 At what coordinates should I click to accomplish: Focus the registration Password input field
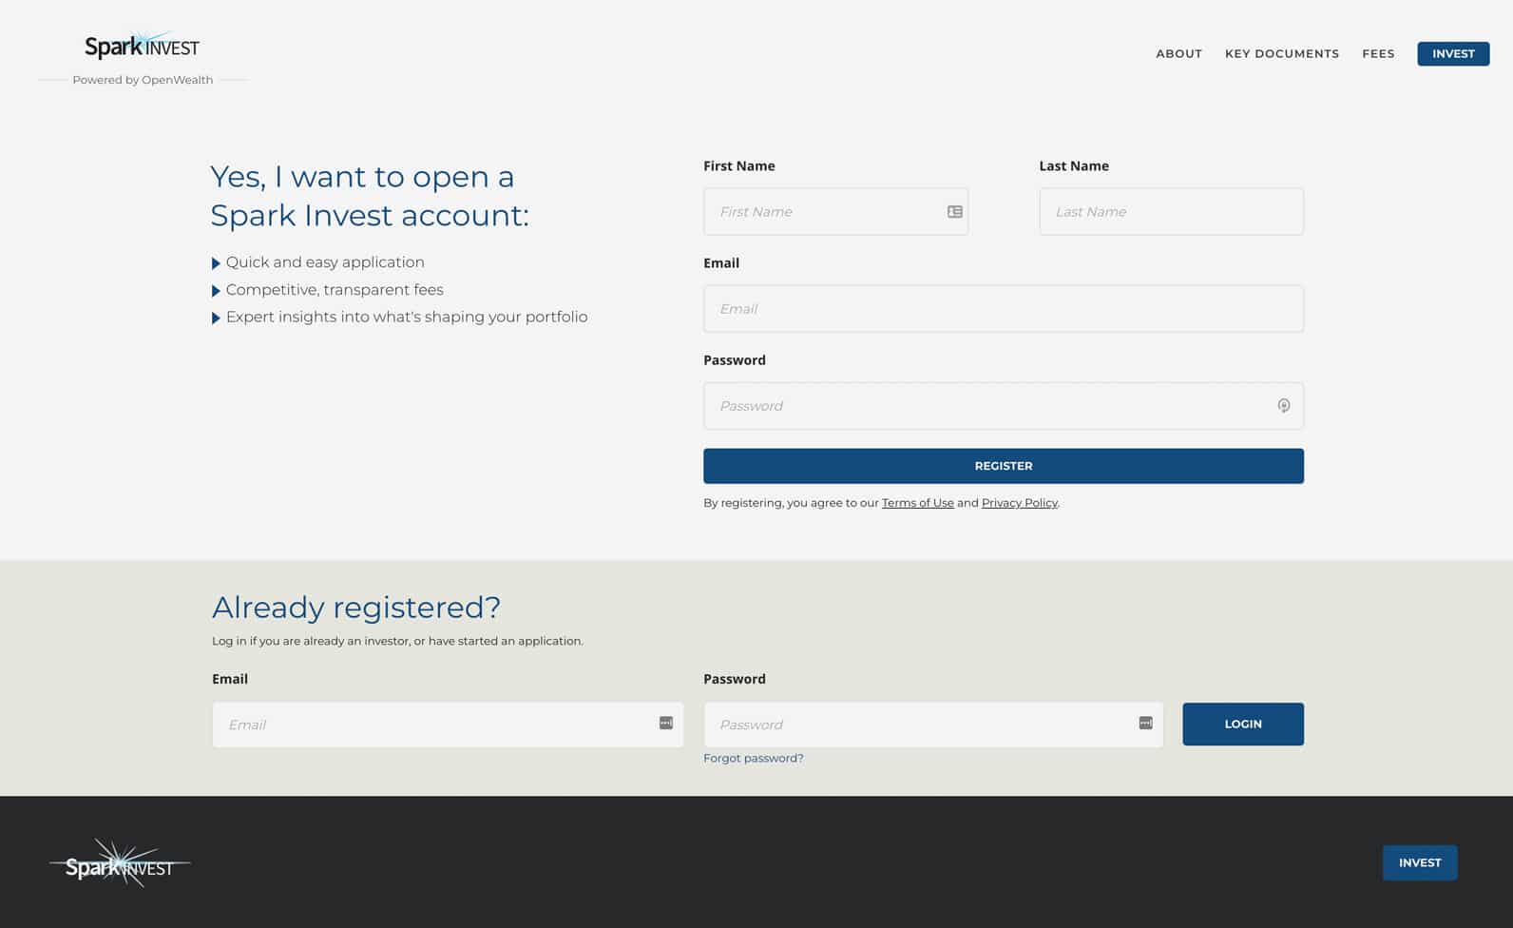click(x=1004, y=406)
